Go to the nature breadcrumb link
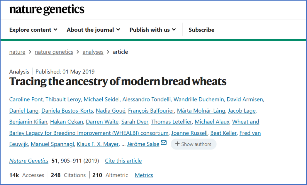The image size is (307, 185). point(17,52)
